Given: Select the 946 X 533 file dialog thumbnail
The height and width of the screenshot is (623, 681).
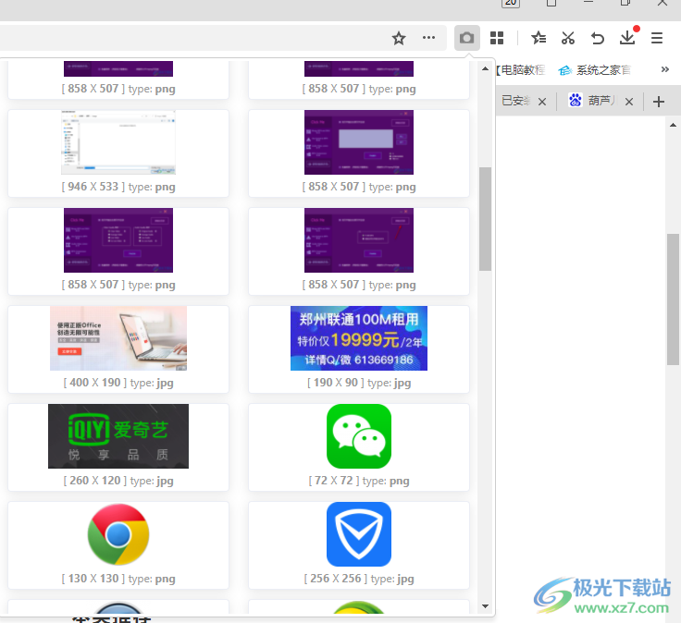Looking at the screenshot, I should [x=118, y=142].
